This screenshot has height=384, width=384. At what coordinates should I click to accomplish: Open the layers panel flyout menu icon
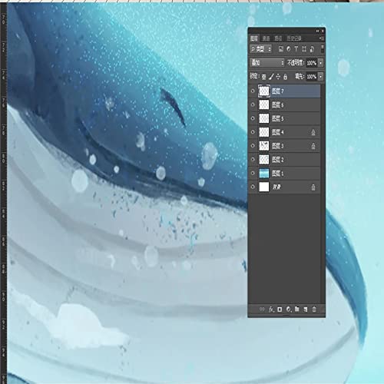tap(322, 38)
